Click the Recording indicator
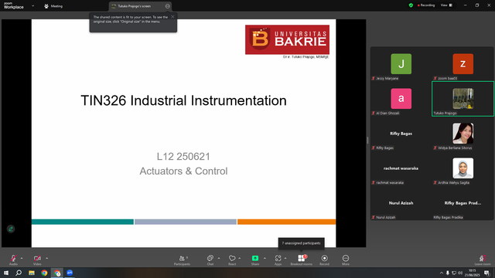 tap(426, 5)
